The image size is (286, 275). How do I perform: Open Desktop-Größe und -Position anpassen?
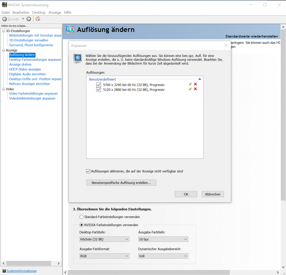pos(35,79)
